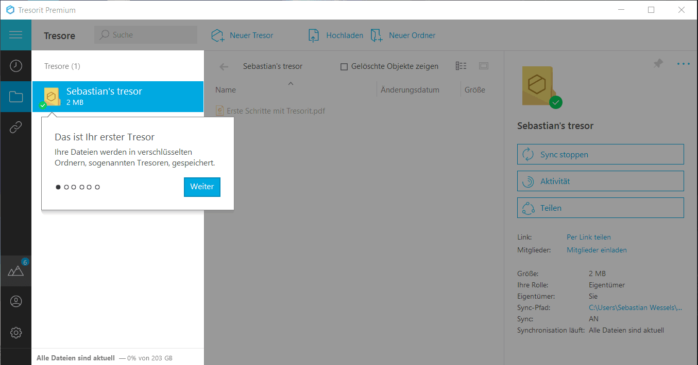Select the Tresore folder sidebar icon
The image size is (698, 365).
tap(16, 97)
